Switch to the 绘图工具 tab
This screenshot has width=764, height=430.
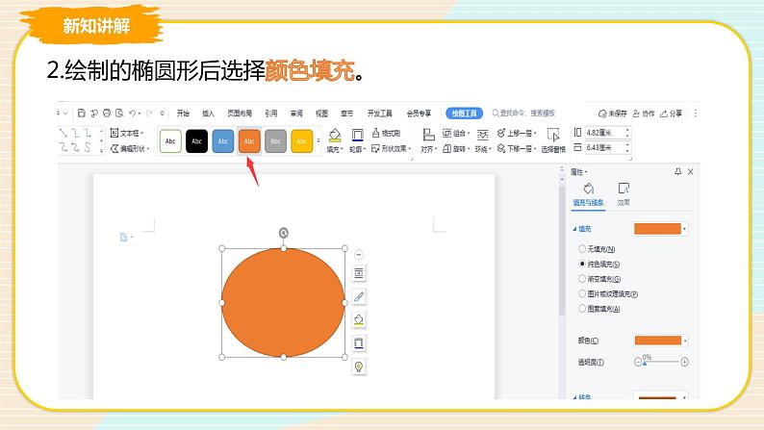465,113
